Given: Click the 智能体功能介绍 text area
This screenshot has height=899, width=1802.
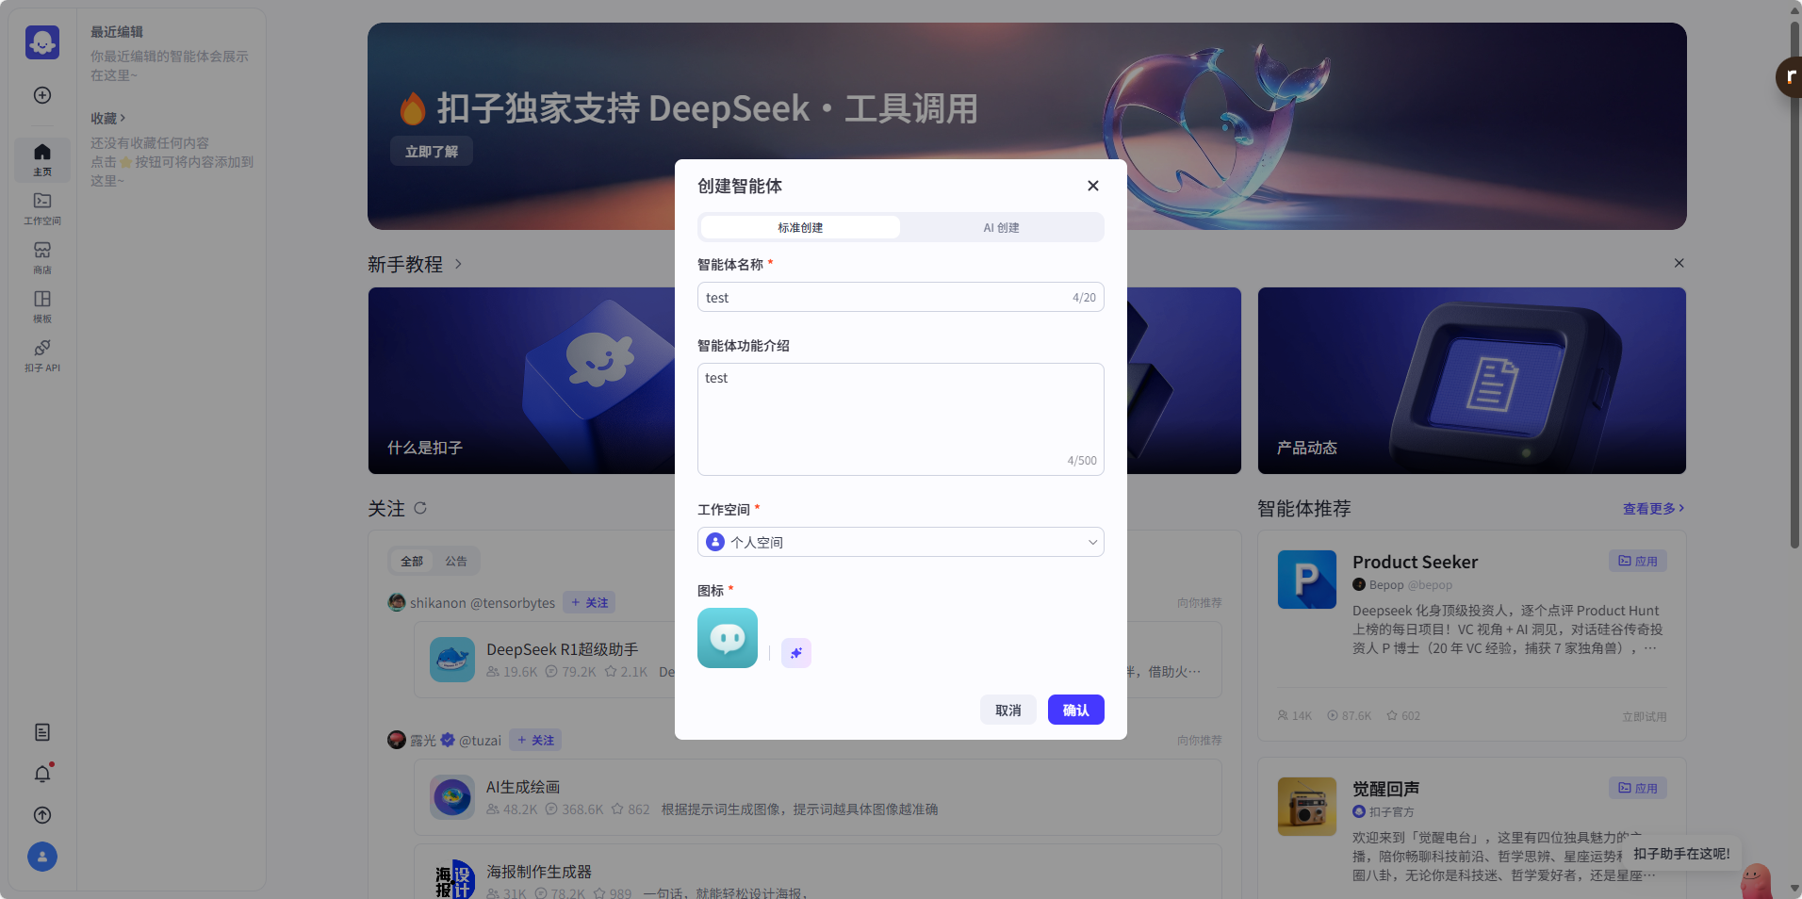Looking at the screenshot, I should click(x=901, y=419).
